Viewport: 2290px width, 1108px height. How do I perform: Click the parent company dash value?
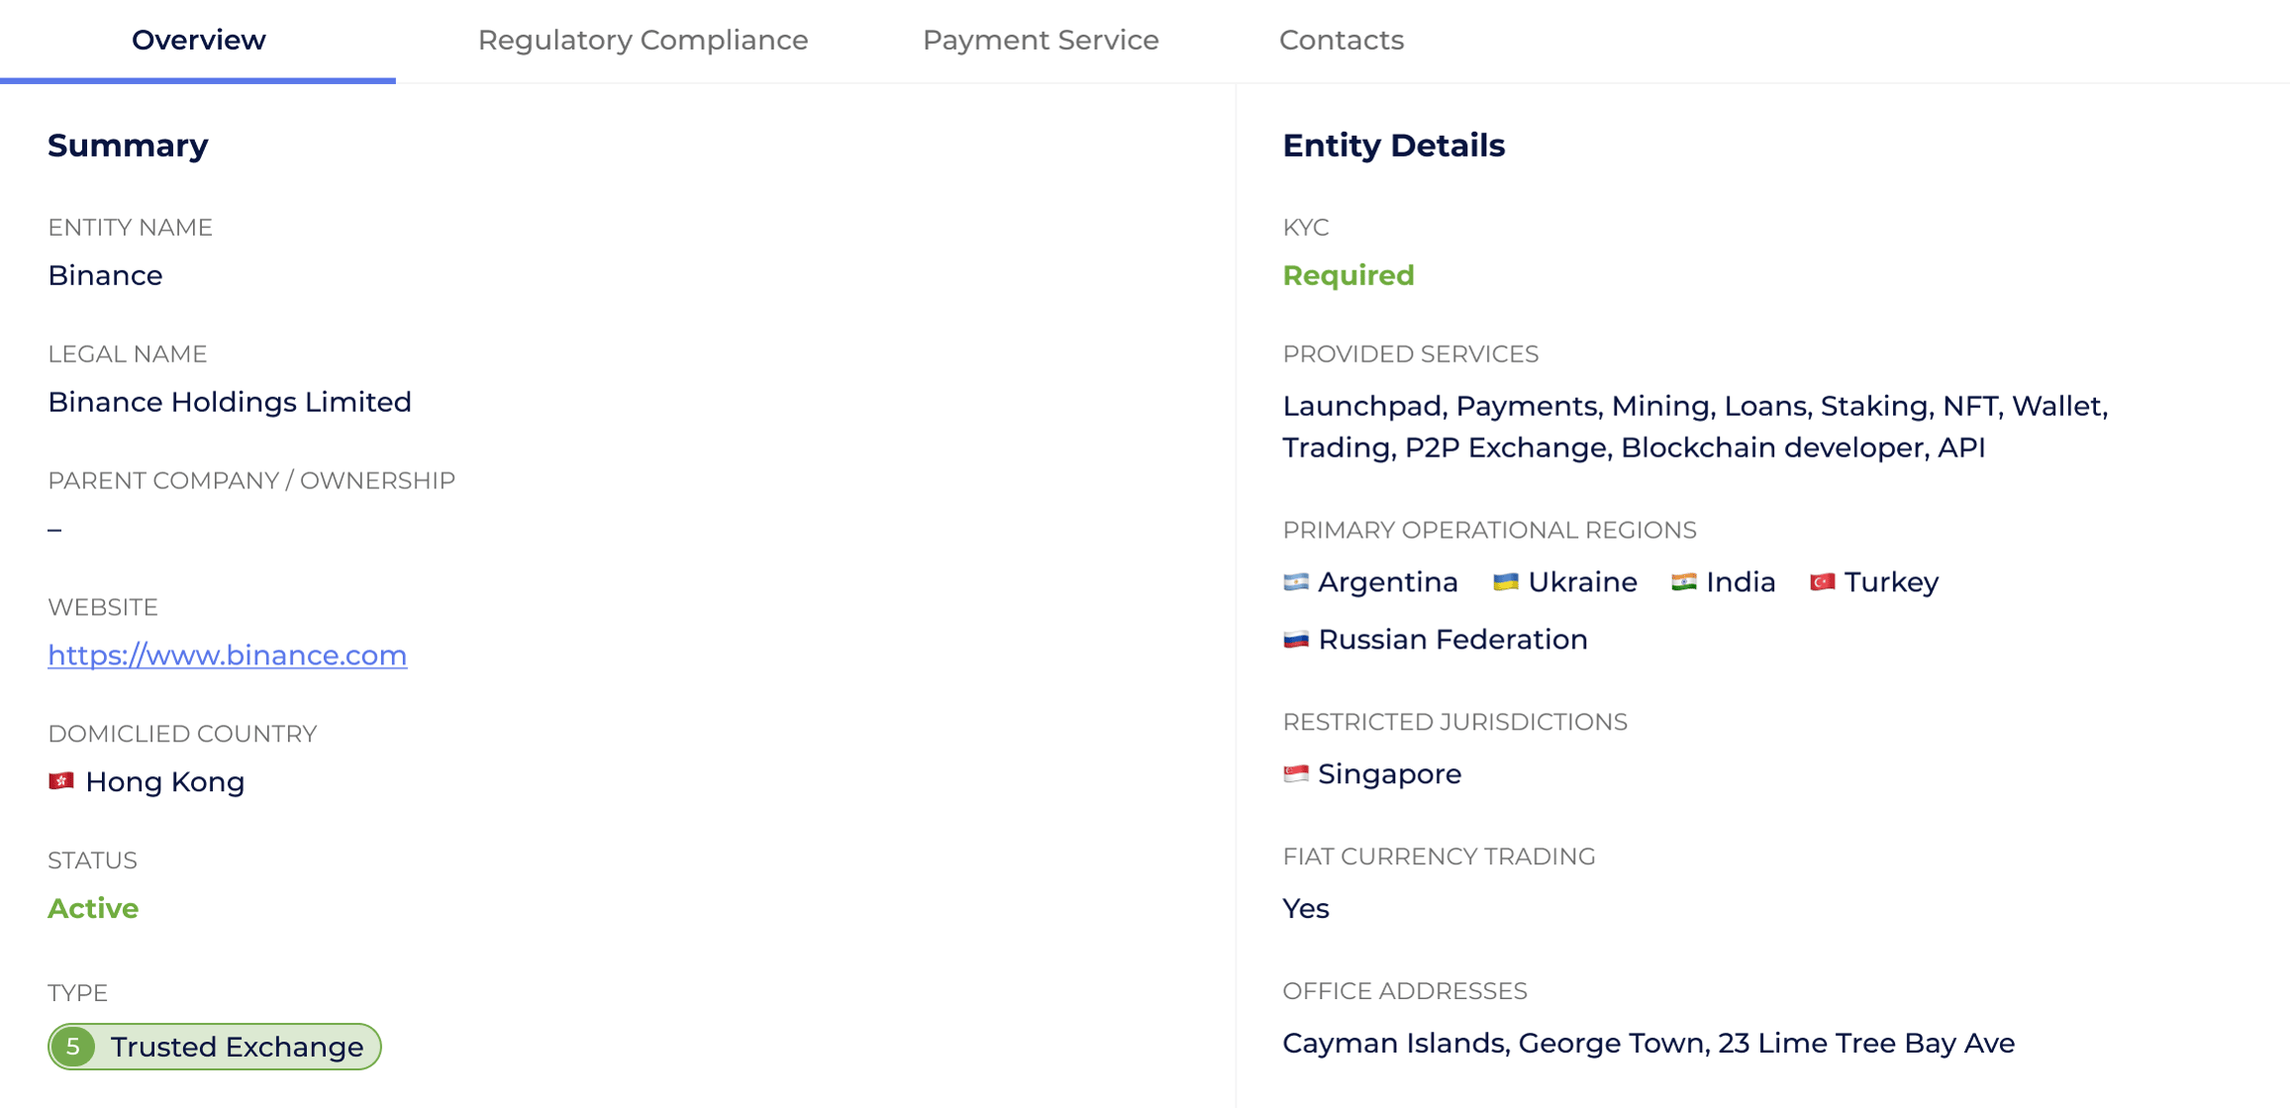54,530
